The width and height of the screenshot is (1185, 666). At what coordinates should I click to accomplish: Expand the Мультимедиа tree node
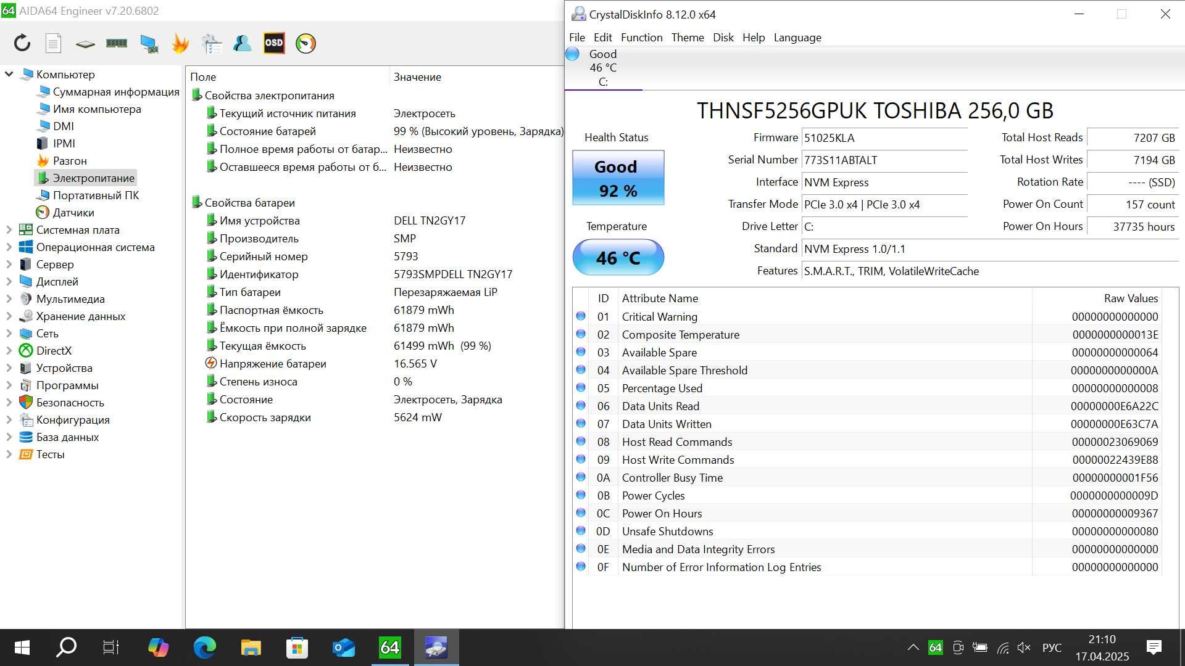[x=9, y=298]
